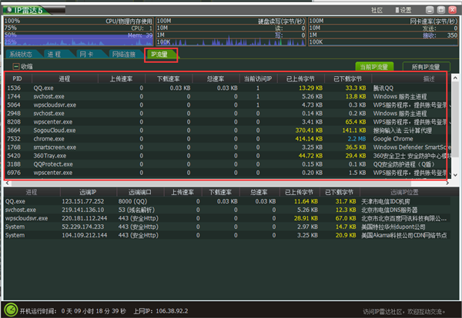Select the SogouCloud.exe process row

(62, 131)
